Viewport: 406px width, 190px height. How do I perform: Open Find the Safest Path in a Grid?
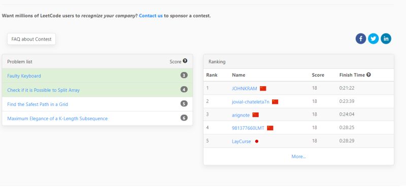coord(38,104)
